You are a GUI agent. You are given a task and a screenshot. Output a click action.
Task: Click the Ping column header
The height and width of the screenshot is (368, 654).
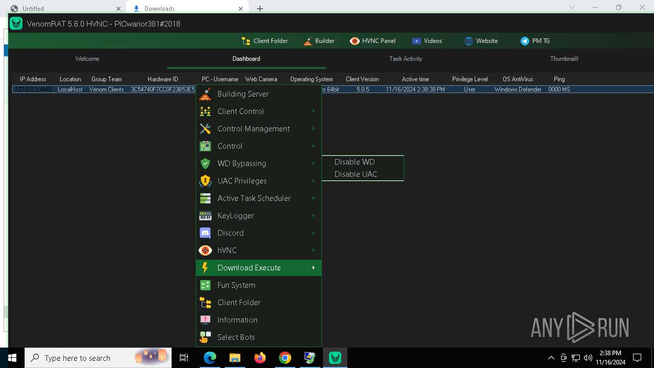(559, 79)
